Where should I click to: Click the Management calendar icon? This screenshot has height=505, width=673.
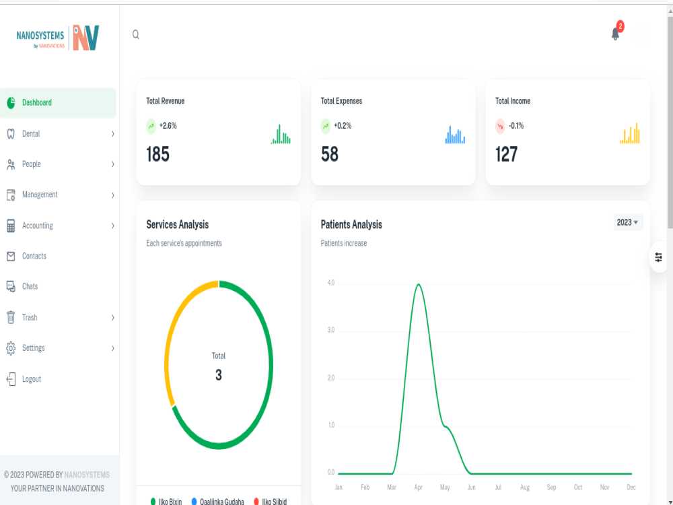11,195
